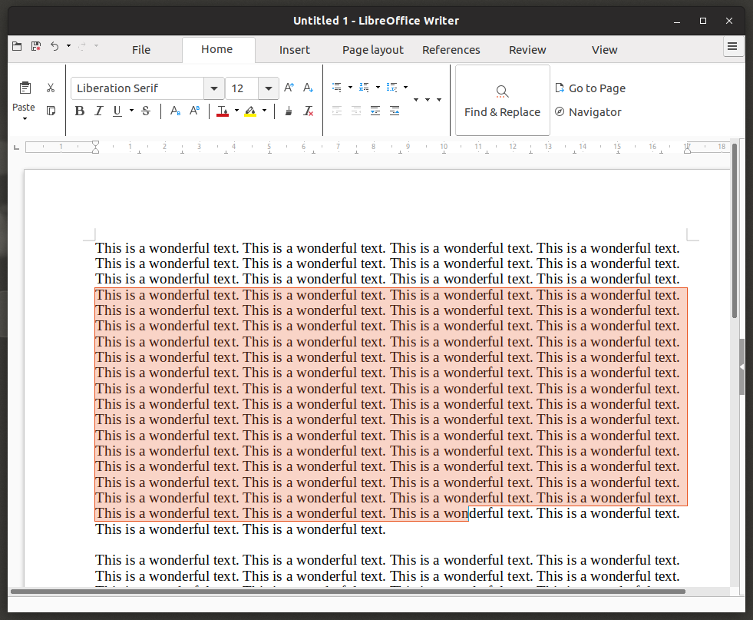Click the Go to Page button
Viewport: 753px width, 620px height.
(x=591, y=88)
